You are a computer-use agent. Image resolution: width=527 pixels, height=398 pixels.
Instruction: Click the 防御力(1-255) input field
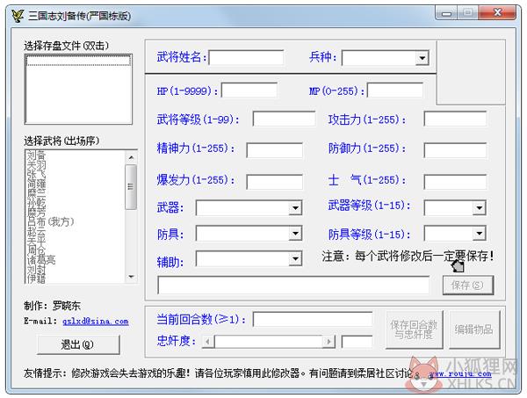click(455, 150)
